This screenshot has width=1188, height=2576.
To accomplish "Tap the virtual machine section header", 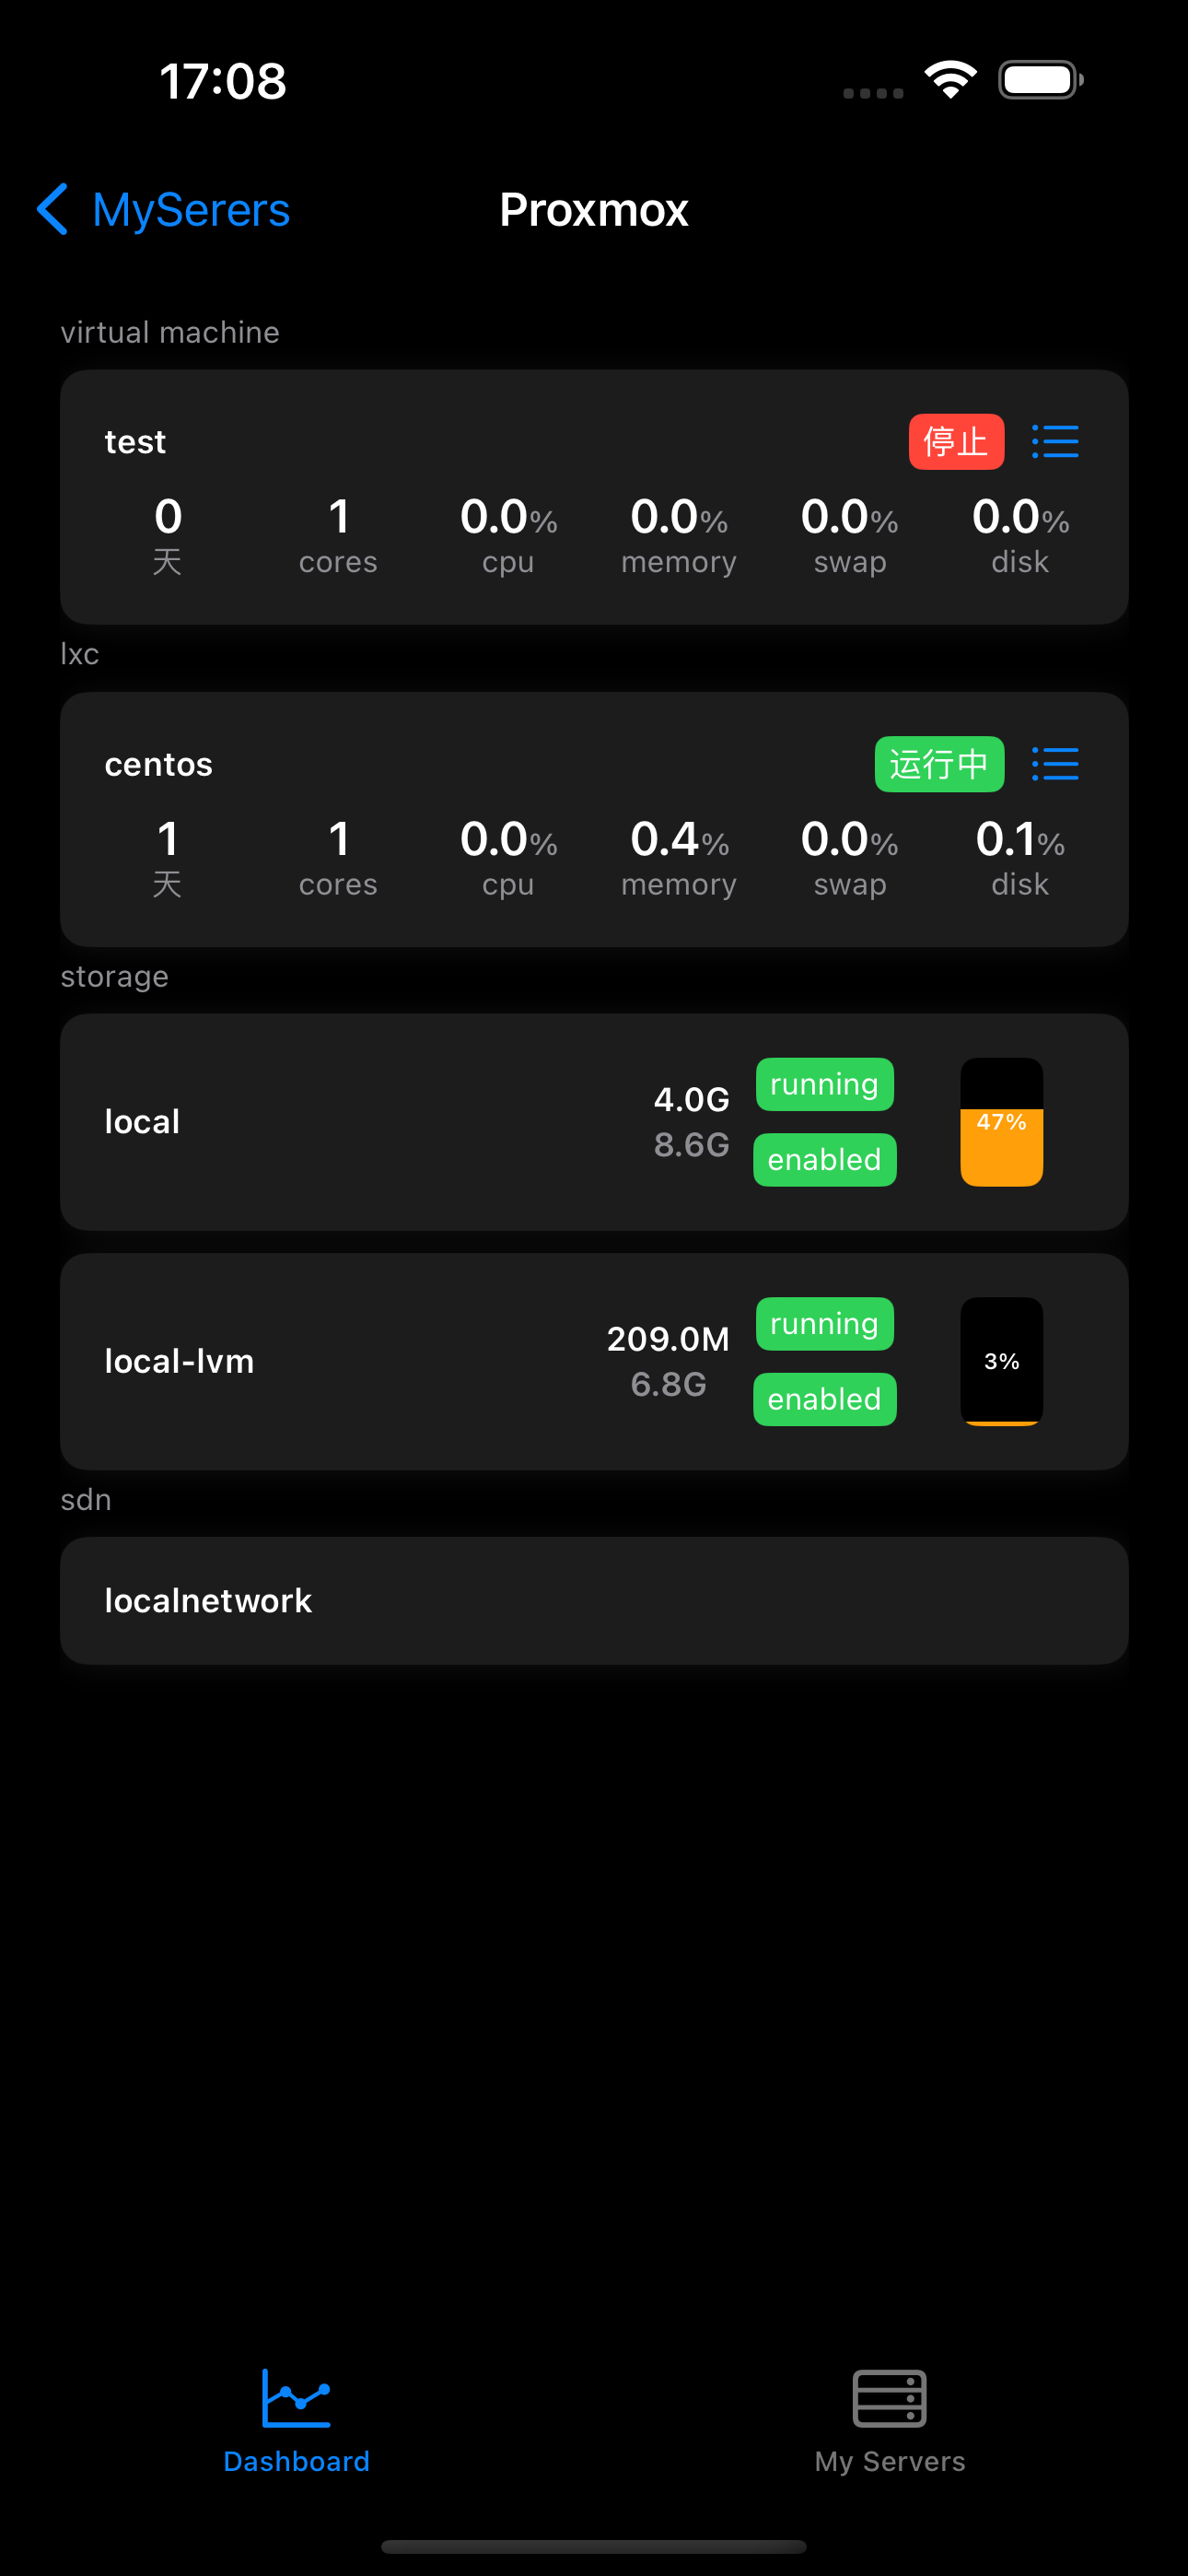I will [170, 332].
